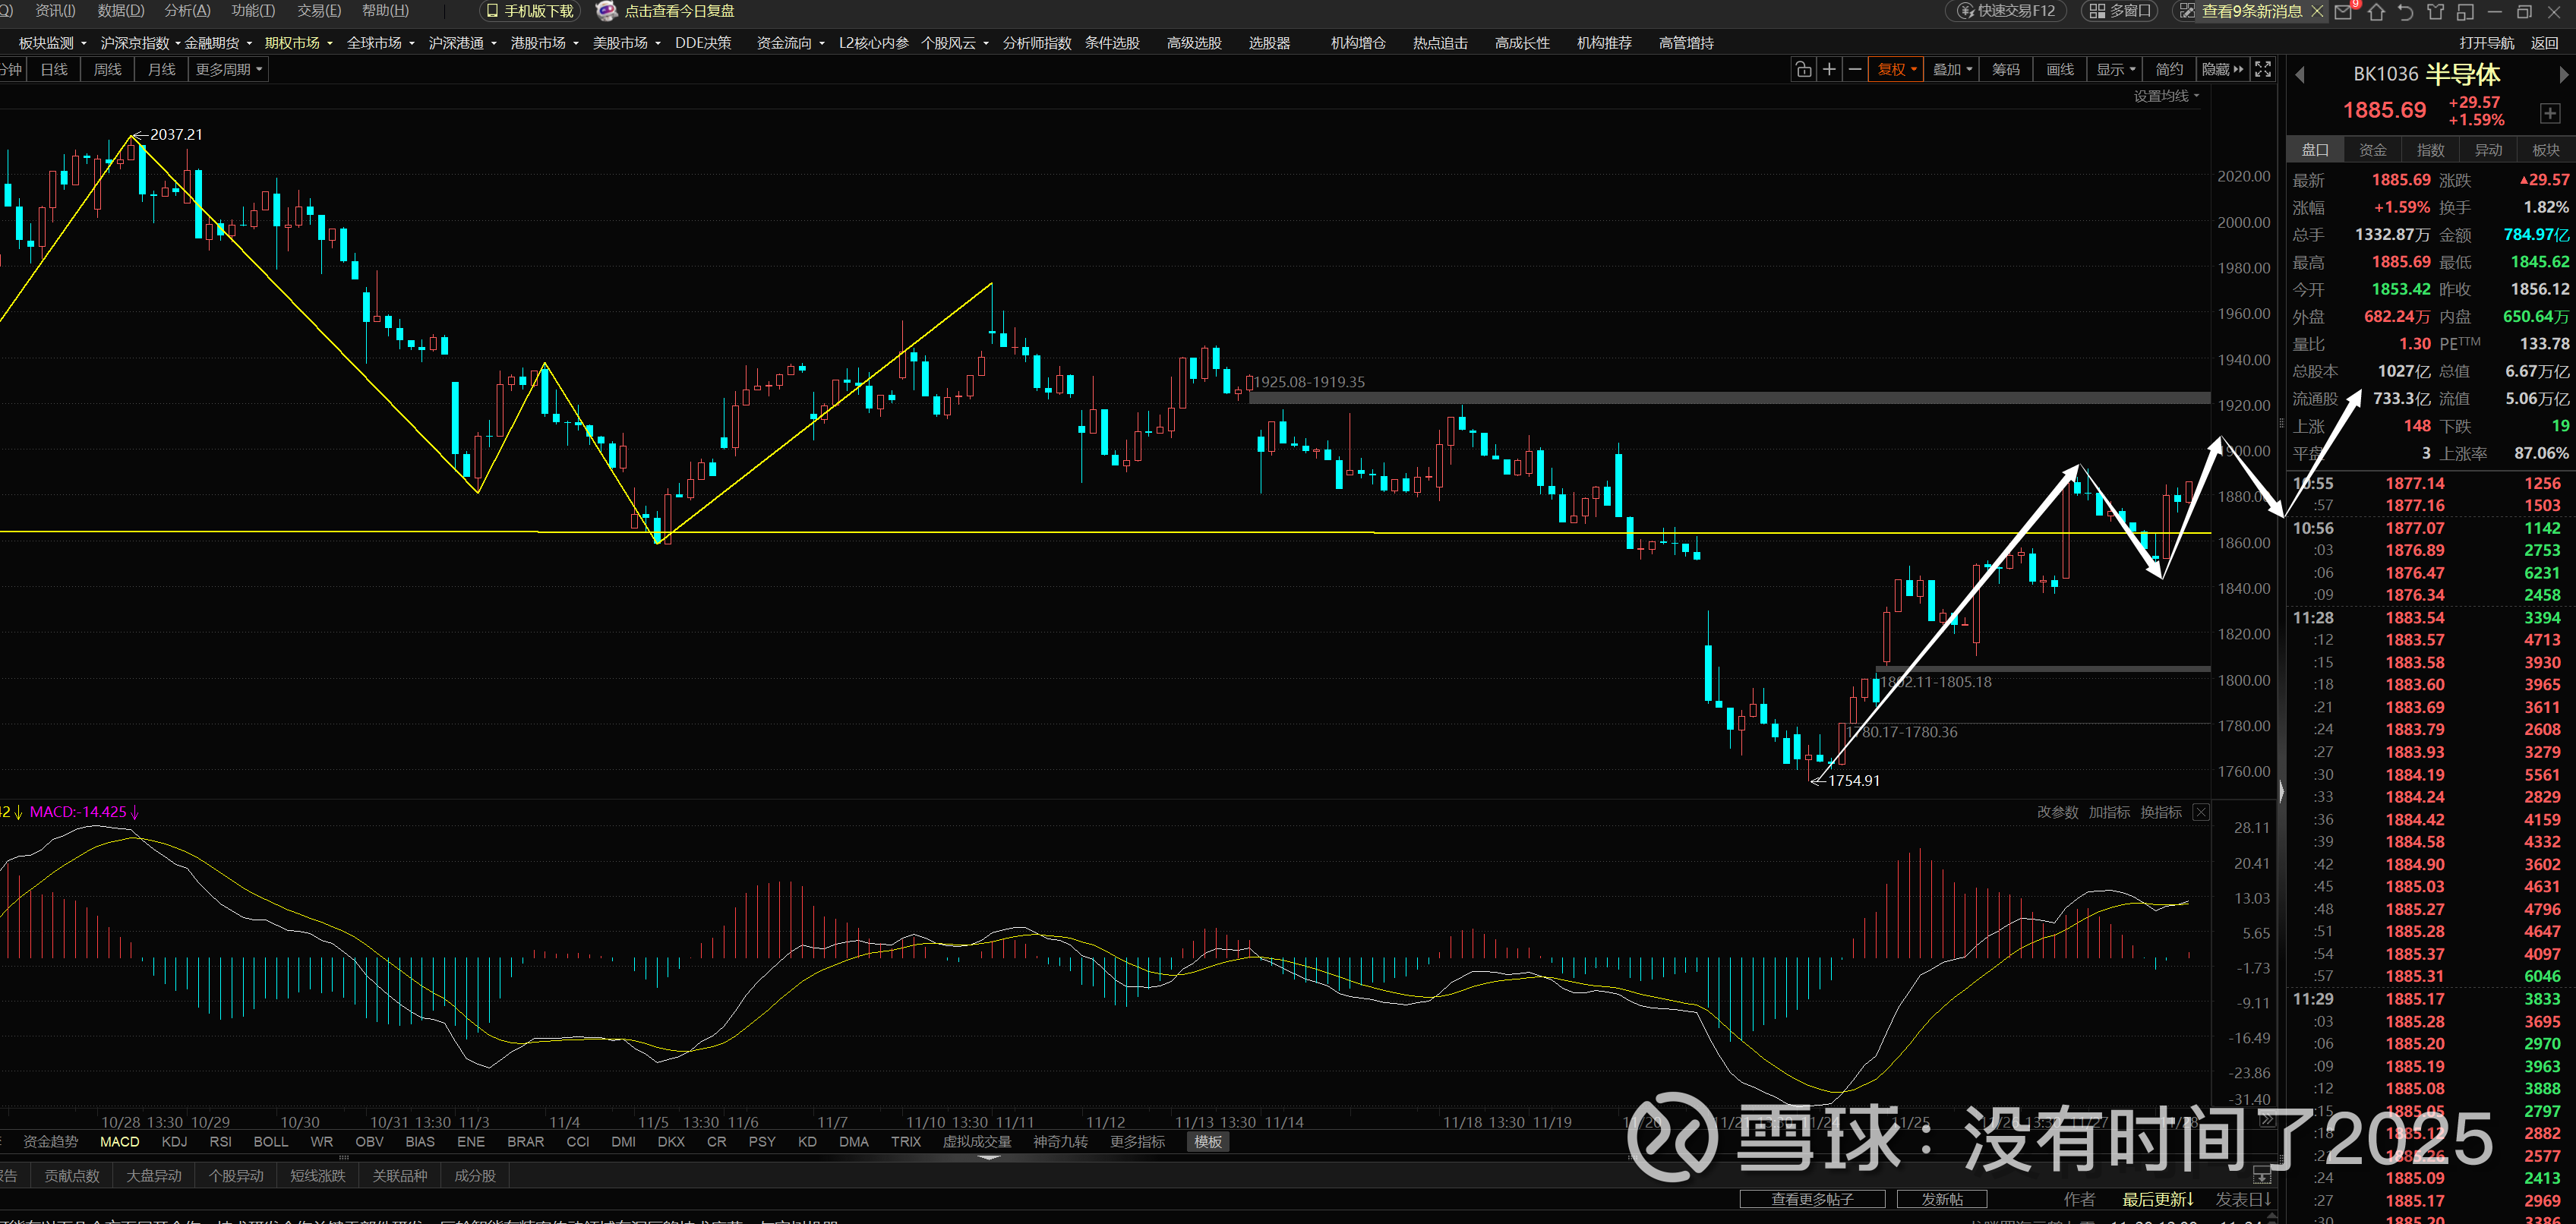Switch to the 资金 tab
2576x1224 pixels.
tap(2372, 150)
